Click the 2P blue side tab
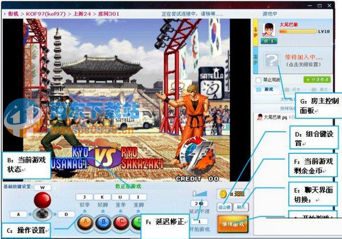 pos(255,60)
